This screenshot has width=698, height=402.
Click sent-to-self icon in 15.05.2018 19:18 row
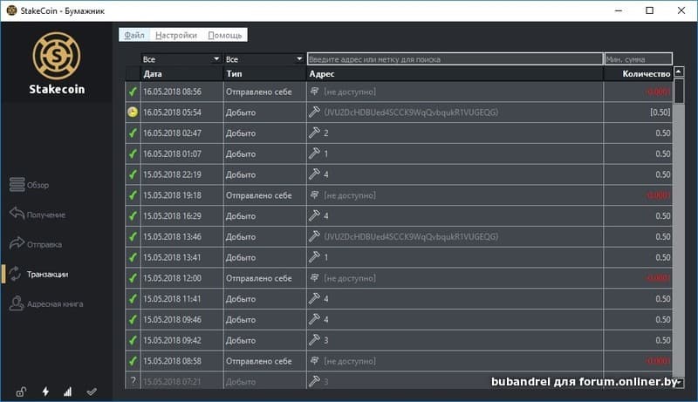click(314, 194)
